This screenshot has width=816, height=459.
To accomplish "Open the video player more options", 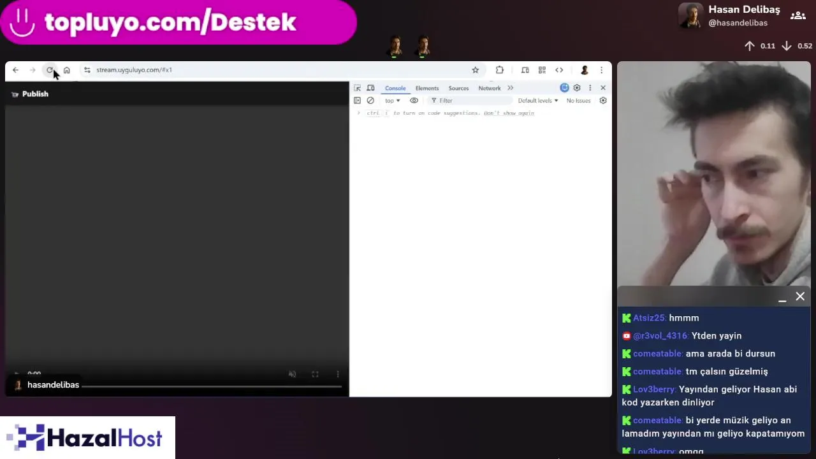I will pos(338,374).
